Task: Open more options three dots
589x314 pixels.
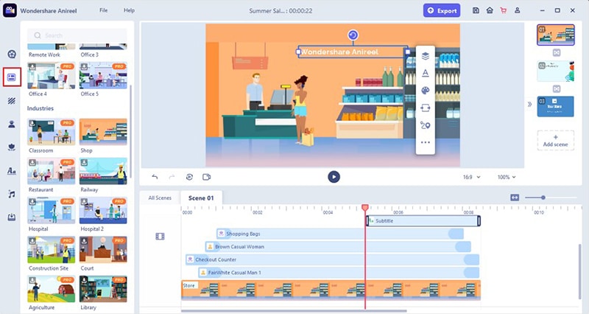Action: pyautogui.click(x=426, y=142)
